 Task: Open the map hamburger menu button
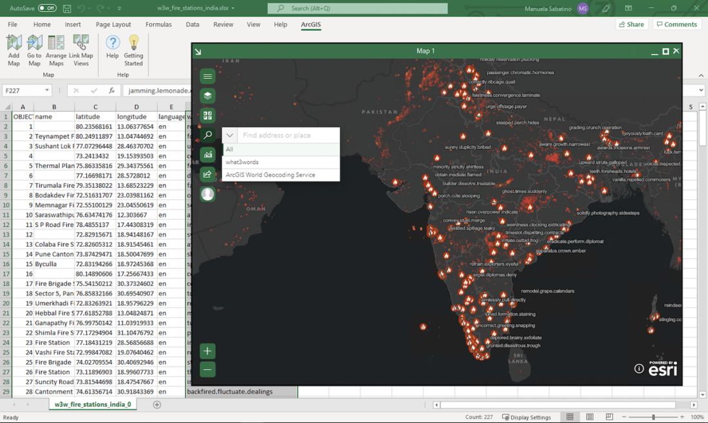pyautogui.click(x=208, y=76)
